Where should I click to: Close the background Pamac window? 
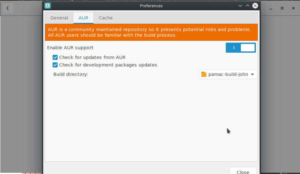[x=293, y=8]
